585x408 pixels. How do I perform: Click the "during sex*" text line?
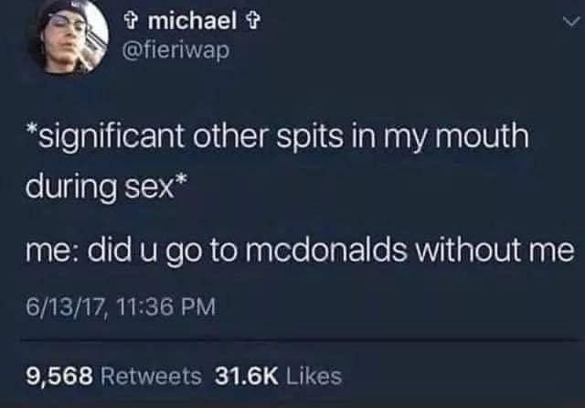click(x=106, y=187)
